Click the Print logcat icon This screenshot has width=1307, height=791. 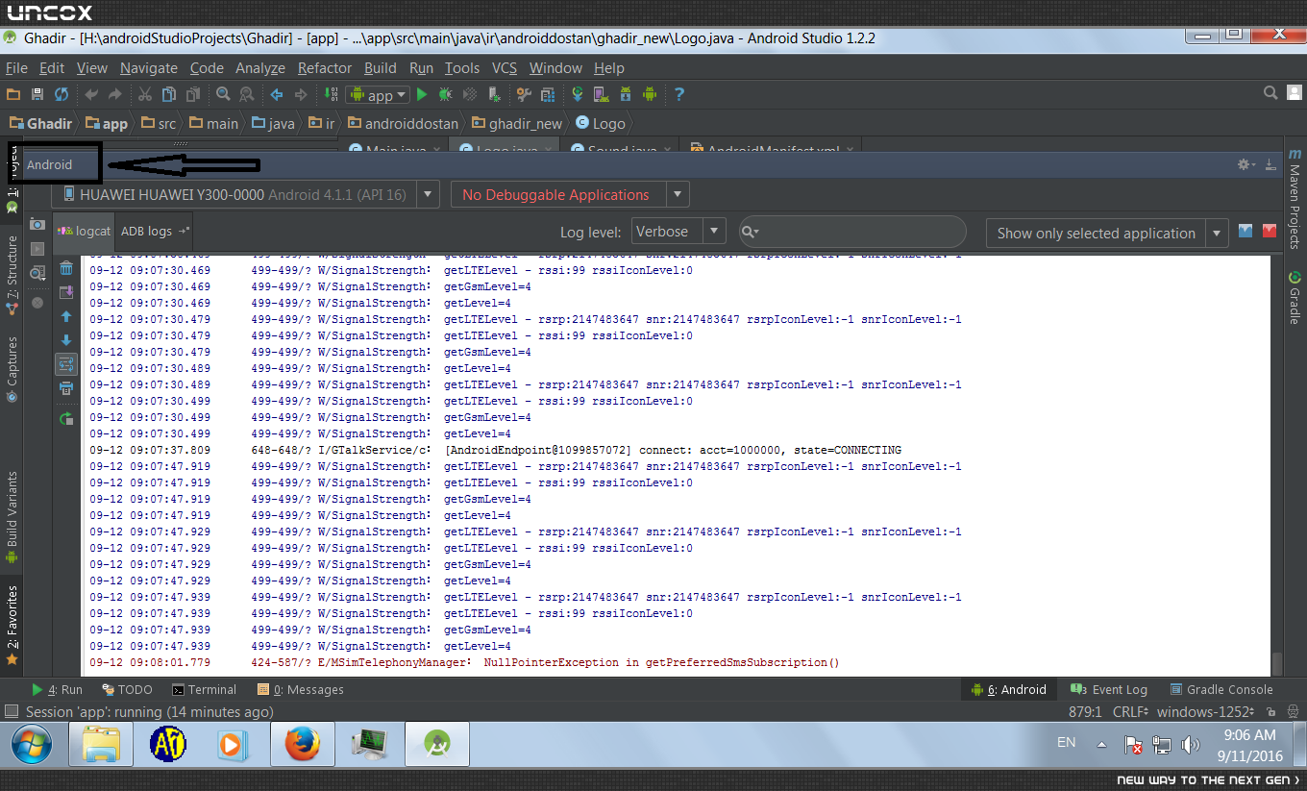[x=66, y=388]
